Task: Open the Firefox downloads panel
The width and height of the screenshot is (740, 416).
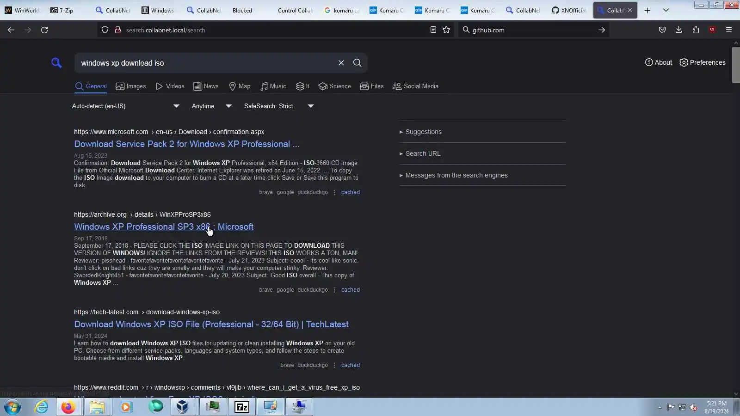Action: point(679,30)
